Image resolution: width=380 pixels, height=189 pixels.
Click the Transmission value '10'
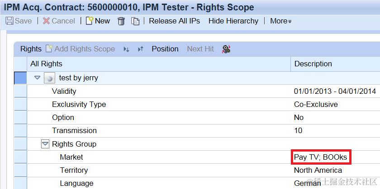coord(298,130)
